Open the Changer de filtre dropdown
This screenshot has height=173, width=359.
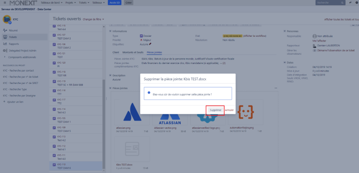click(93, 19)
